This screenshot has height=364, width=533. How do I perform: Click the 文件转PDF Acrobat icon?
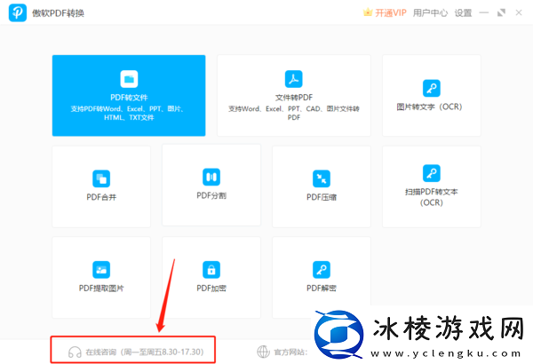pyautogui.click(x=294, y=79)
